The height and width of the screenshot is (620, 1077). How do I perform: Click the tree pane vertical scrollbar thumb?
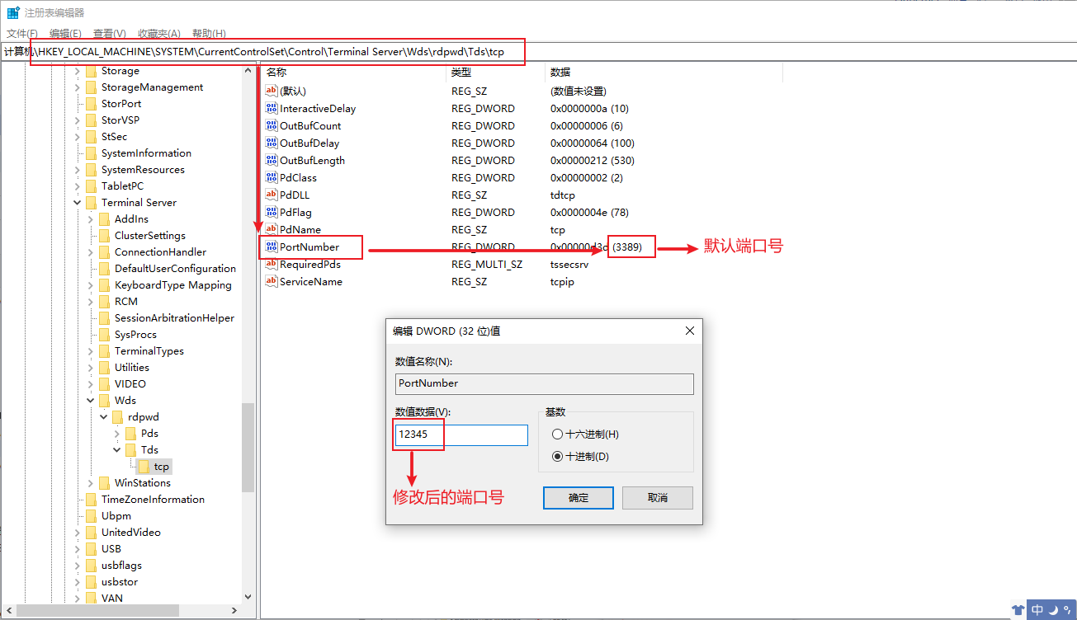pyautogui.click(x=248, y=447)
